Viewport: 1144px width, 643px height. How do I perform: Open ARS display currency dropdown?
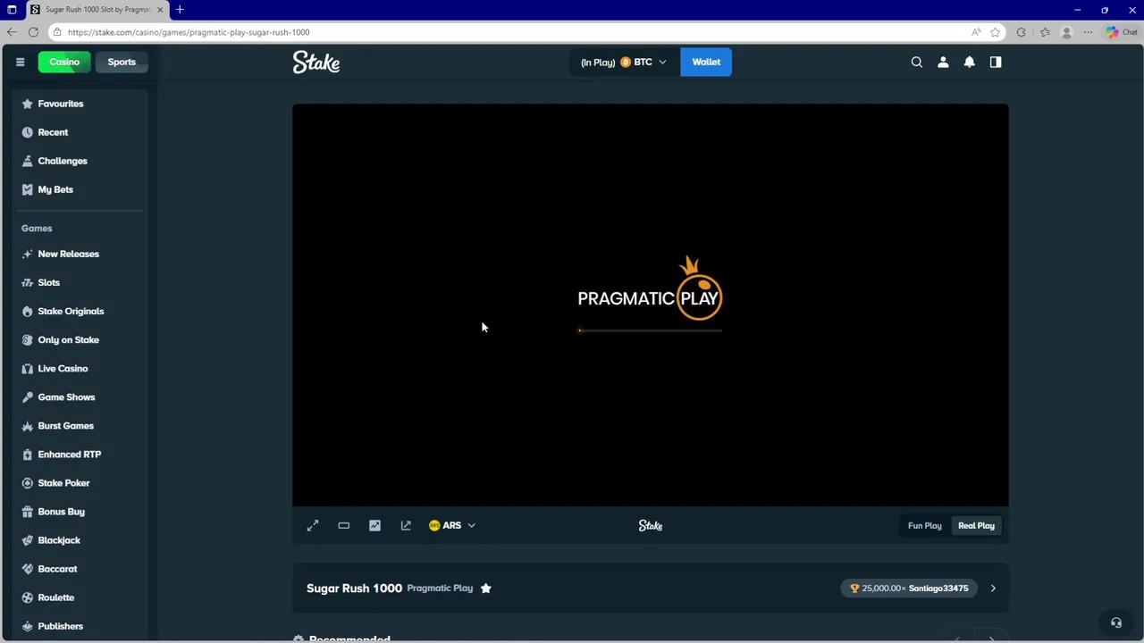point(452,525)
